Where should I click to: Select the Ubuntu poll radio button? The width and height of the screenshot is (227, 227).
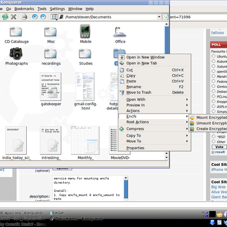click(213, 56)
